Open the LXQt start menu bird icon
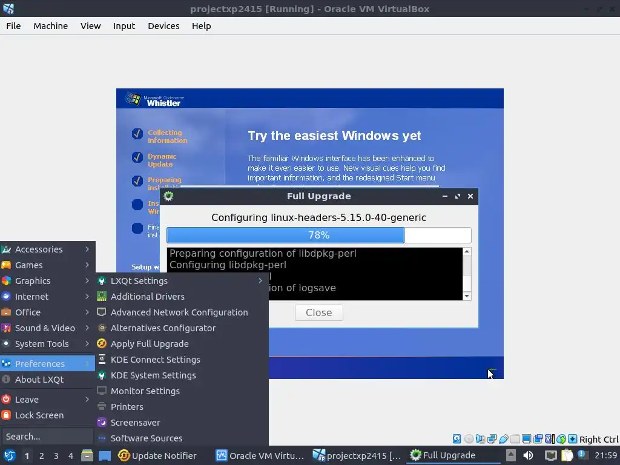This screenshot has width=620, height=465. point(10,455)
